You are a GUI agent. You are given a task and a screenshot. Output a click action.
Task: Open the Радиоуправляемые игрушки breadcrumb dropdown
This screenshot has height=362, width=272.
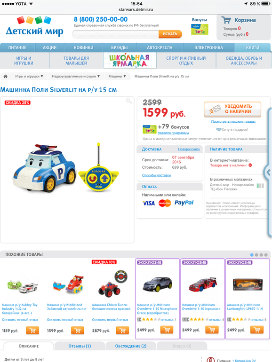76,76
